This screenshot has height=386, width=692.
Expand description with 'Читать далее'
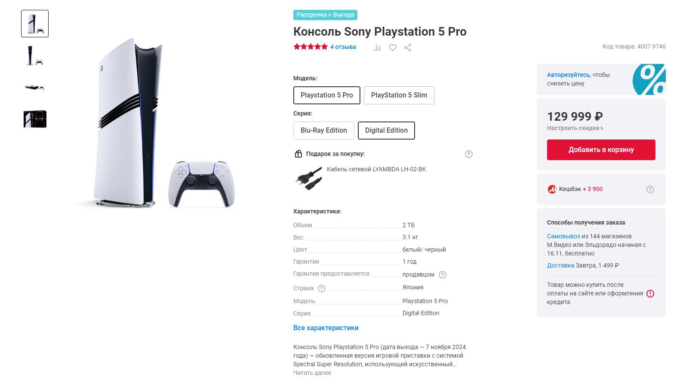pos(312,373)
